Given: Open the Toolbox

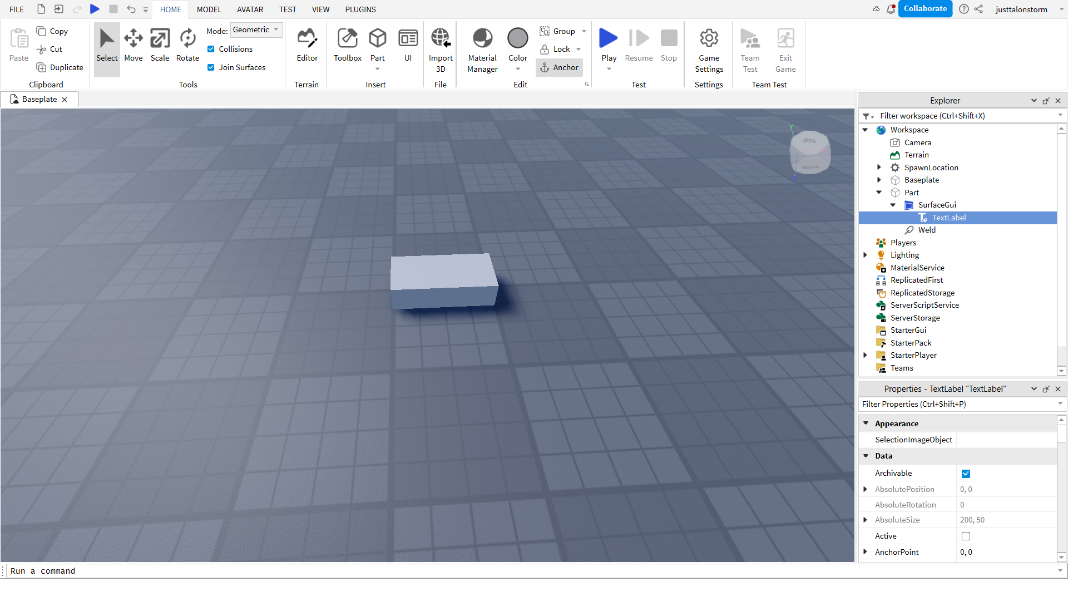Looking at the screenshot, I should pos(347,45).
